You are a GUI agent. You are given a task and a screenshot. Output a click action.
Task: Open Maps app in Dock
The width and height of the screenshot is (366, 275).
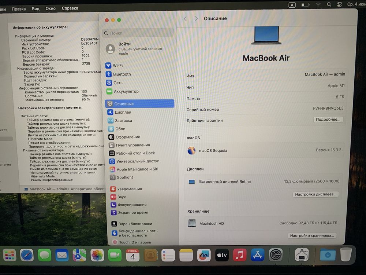[x=79, y=255]
